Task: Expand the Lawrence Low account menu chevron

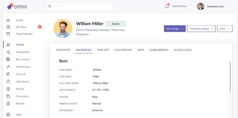Action: (229, 6)
